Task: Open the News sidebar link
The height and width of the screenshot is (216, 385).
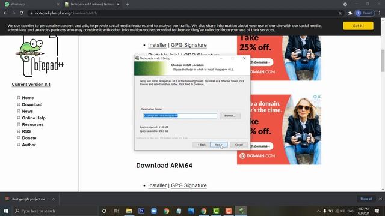Action: (27, 111)
